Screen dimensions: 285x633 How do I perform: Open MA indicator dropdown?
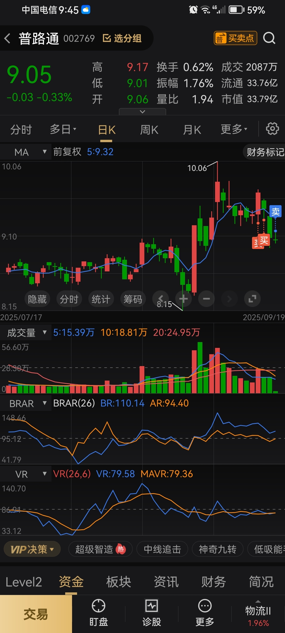pos(26,152)
